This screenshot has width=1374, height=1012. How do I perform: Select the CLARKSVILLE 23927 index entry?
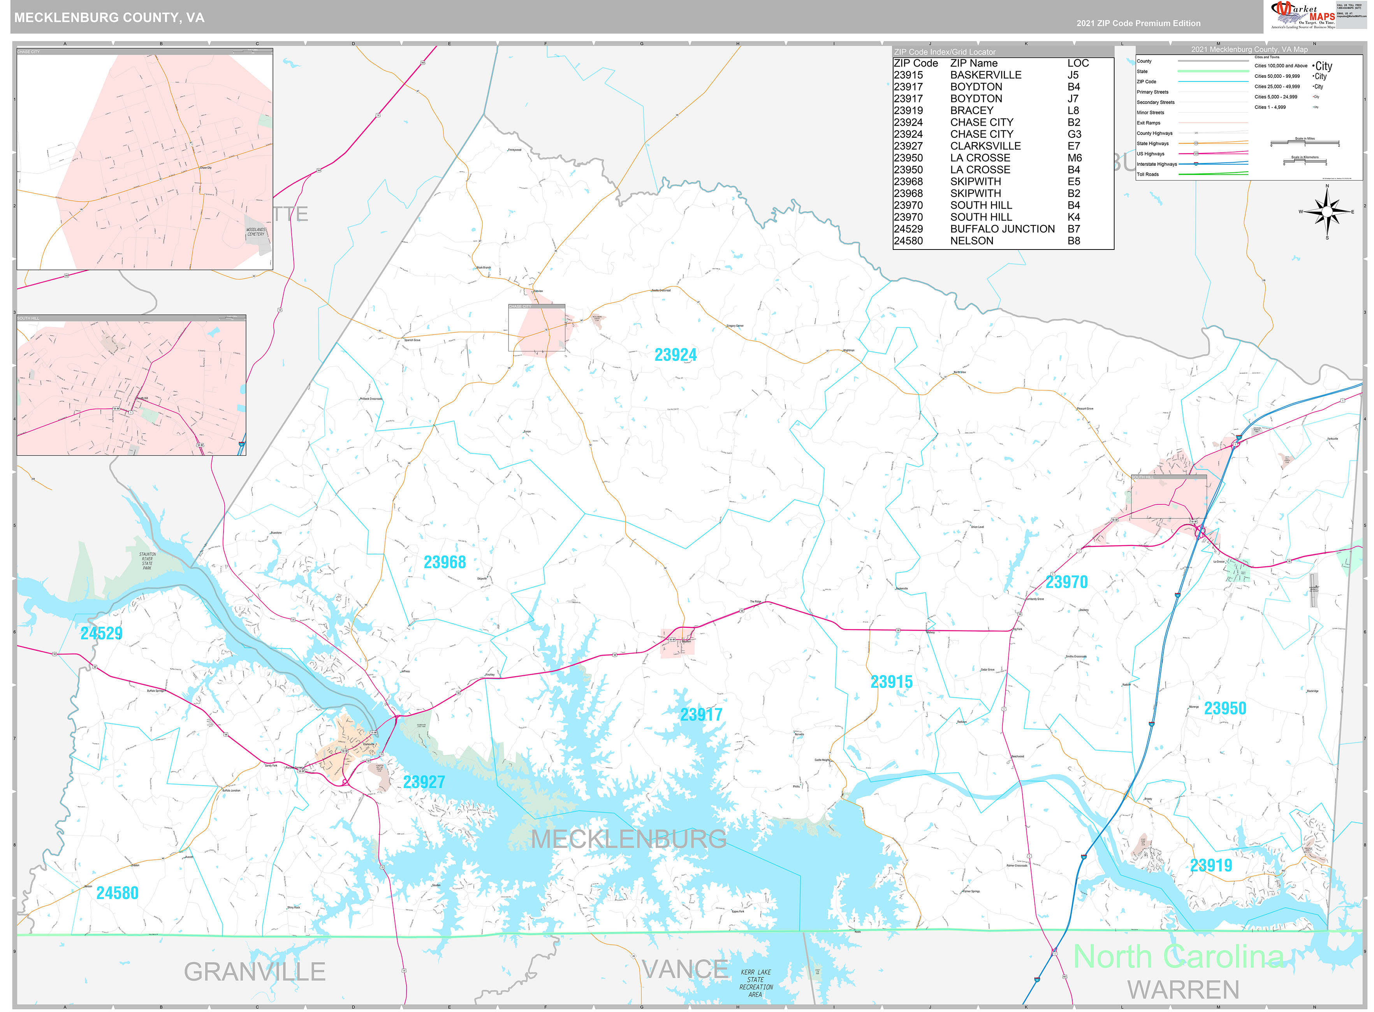(985, 146)
